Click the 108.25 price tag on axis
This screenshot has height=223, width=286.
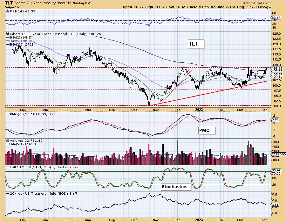click(x=277, y=69)
